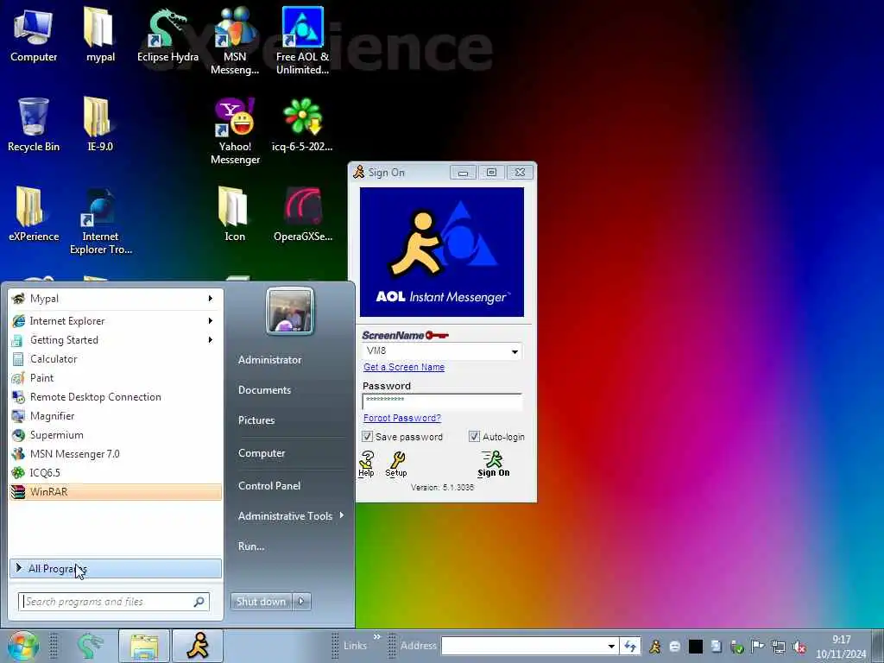This screenshot has width=884, height=663.
Task: Launch Calculator from the Start menu
Action: pyautogui.click(x=116, y=358)
